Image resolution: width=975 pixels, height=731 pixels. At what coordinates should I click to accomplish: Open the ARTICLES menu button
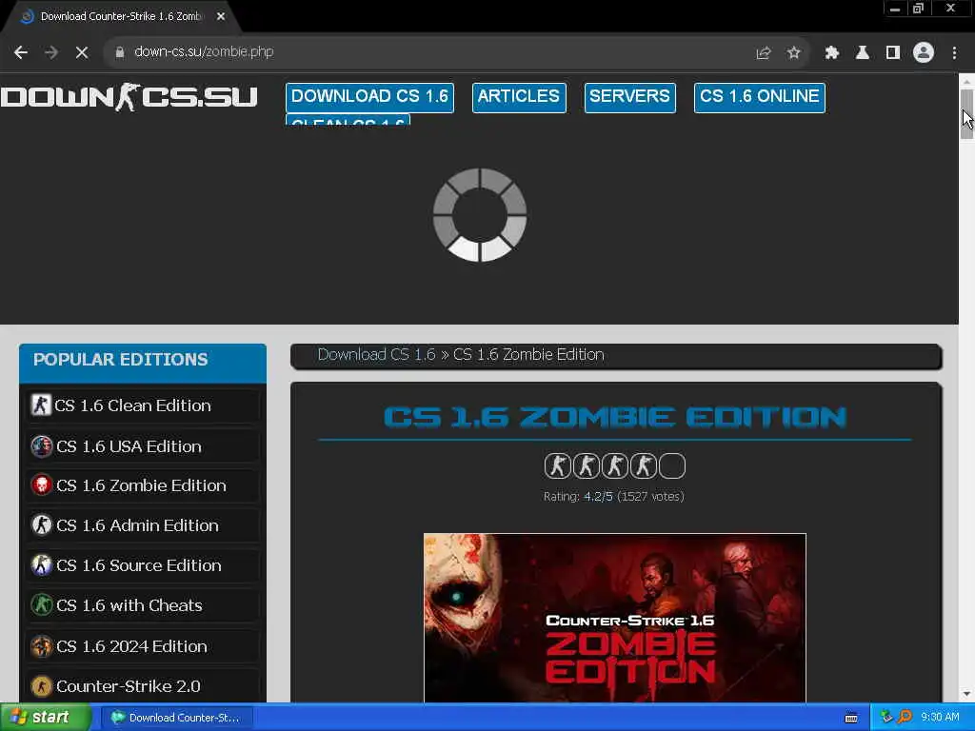[519, 98]
